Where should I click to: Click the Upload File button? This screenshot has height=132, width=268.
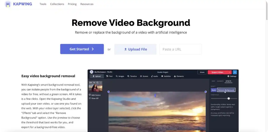[x=135, y=49]
